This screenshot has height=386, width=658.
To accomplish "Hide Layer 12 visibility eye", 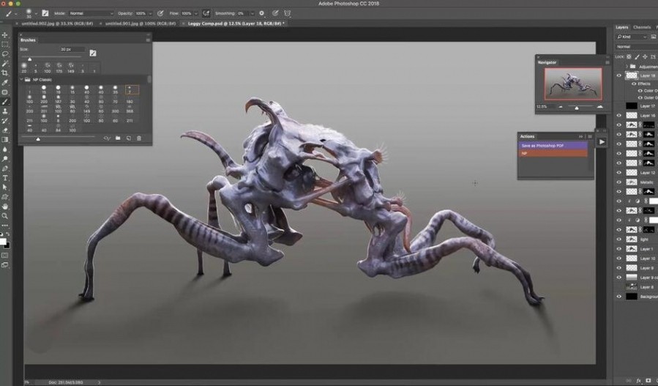I will coord(619,173).
